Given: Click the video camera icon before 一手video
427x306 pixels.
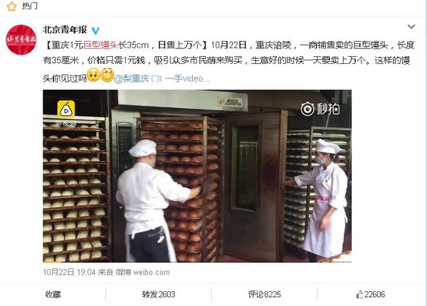Looking at the screenshot, I should tap(157, 79).
